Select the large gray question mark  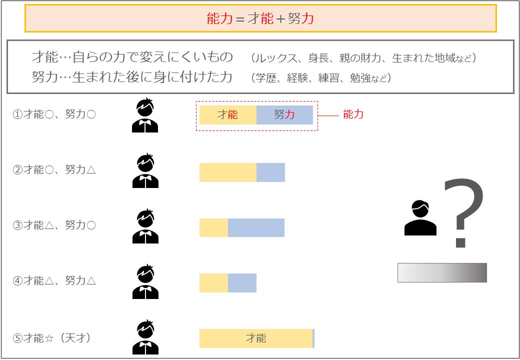coord(463,213)
